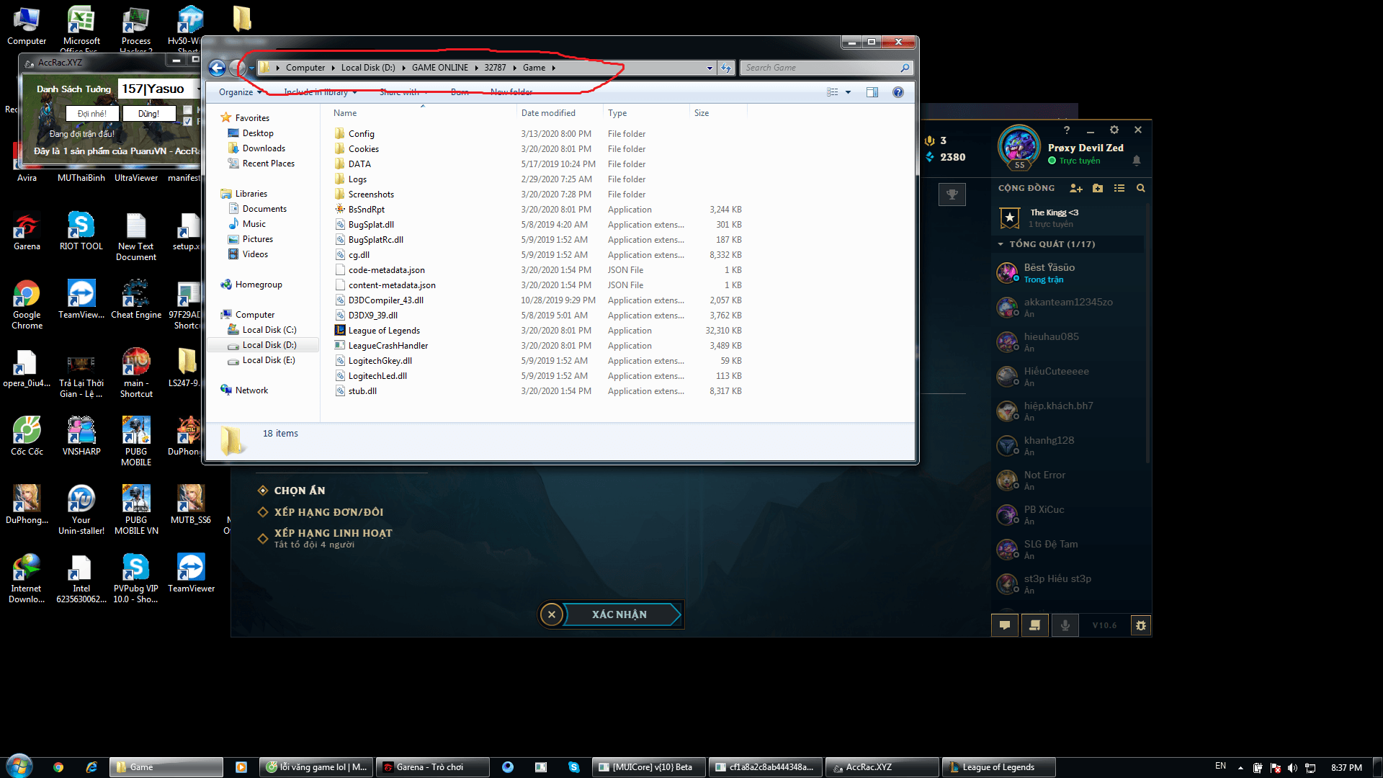
Task: Click the trophy icon in League client
Action: [x=952, y=194]
